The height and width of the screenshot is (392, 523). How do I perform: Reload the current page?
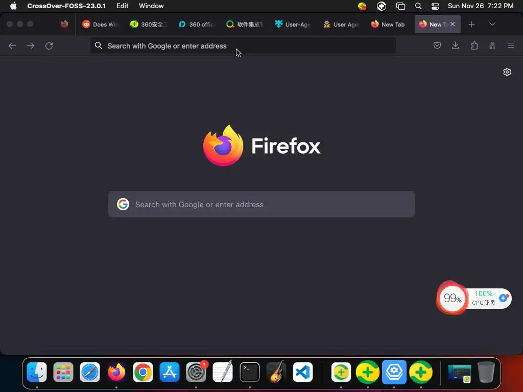(x=49, y=45)
